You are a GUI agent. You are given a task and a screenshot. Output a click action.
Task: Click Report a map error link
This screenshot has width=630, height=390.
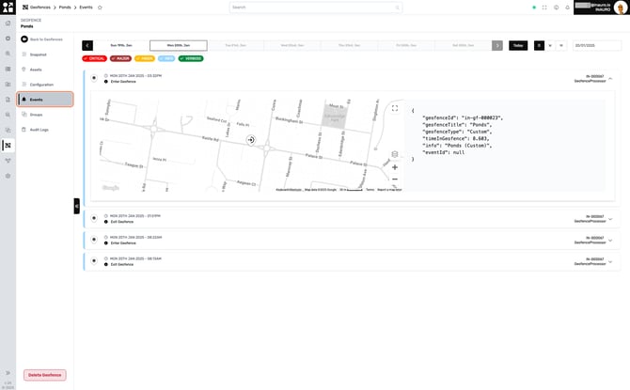[389, 190]
